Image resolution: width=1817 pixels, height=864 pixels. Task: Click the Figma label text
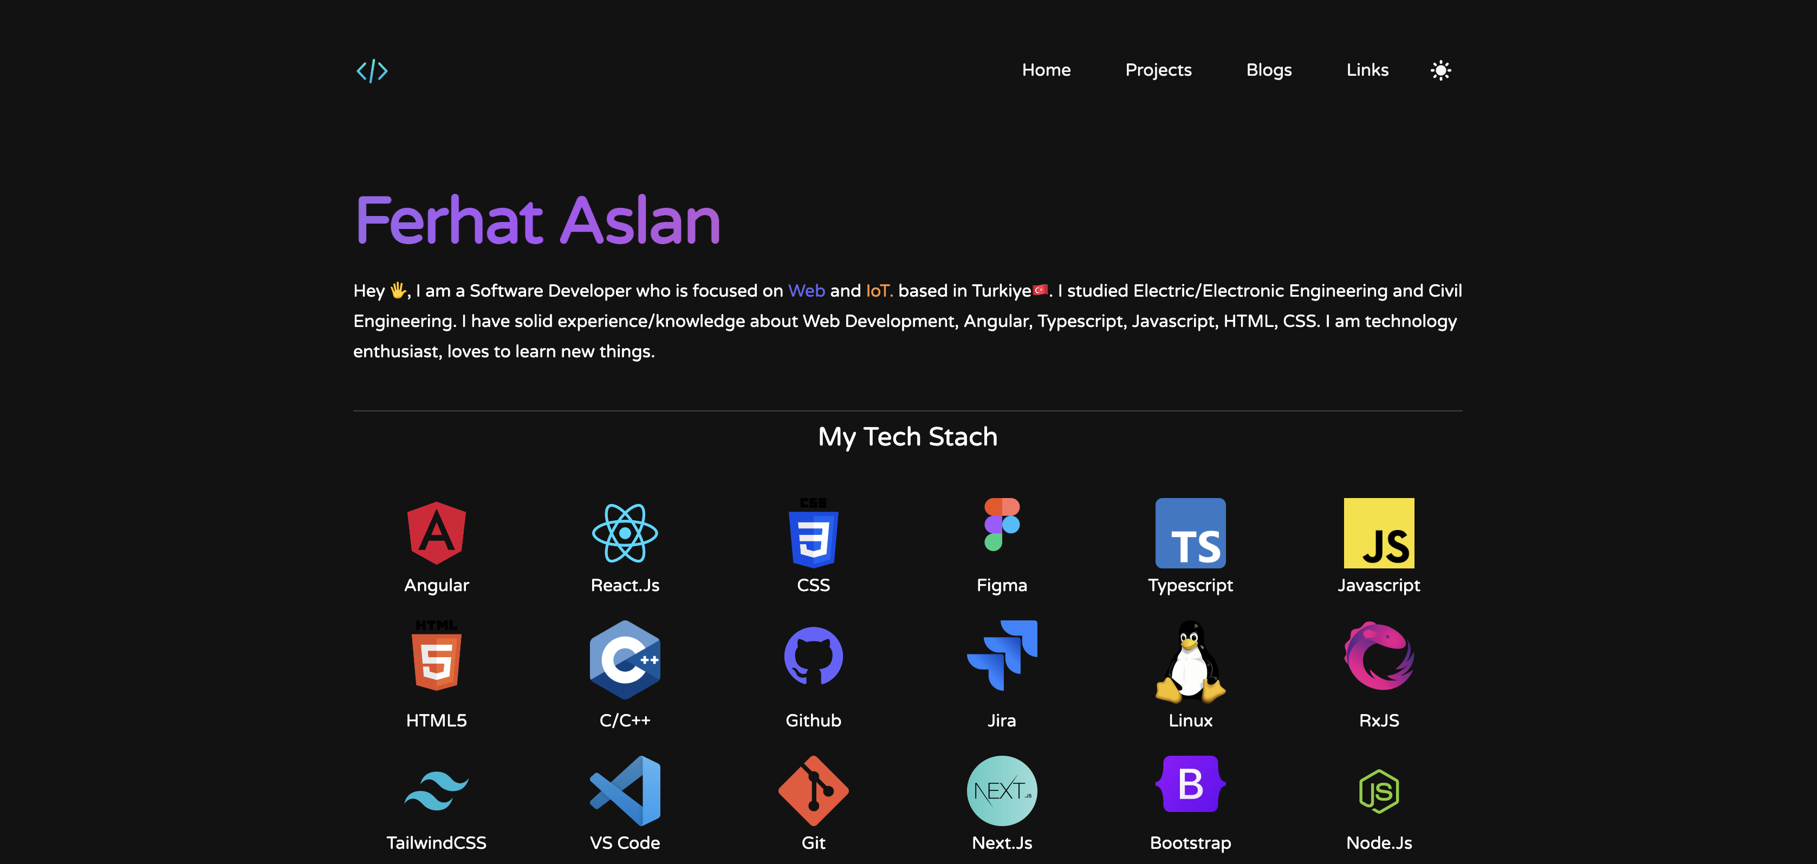point(1002,586)
